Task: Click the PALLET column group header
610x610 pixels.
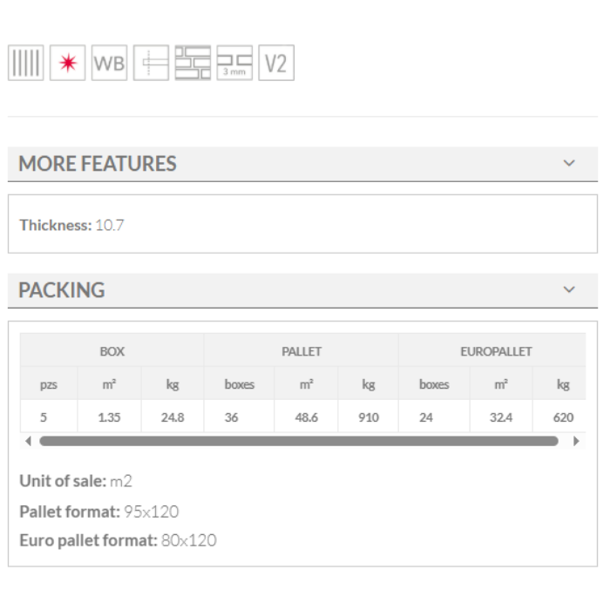Action: tap(302, 351)
